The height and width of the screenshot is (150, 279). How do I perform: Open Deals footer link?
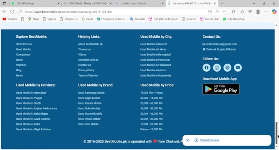pos(19,60)
